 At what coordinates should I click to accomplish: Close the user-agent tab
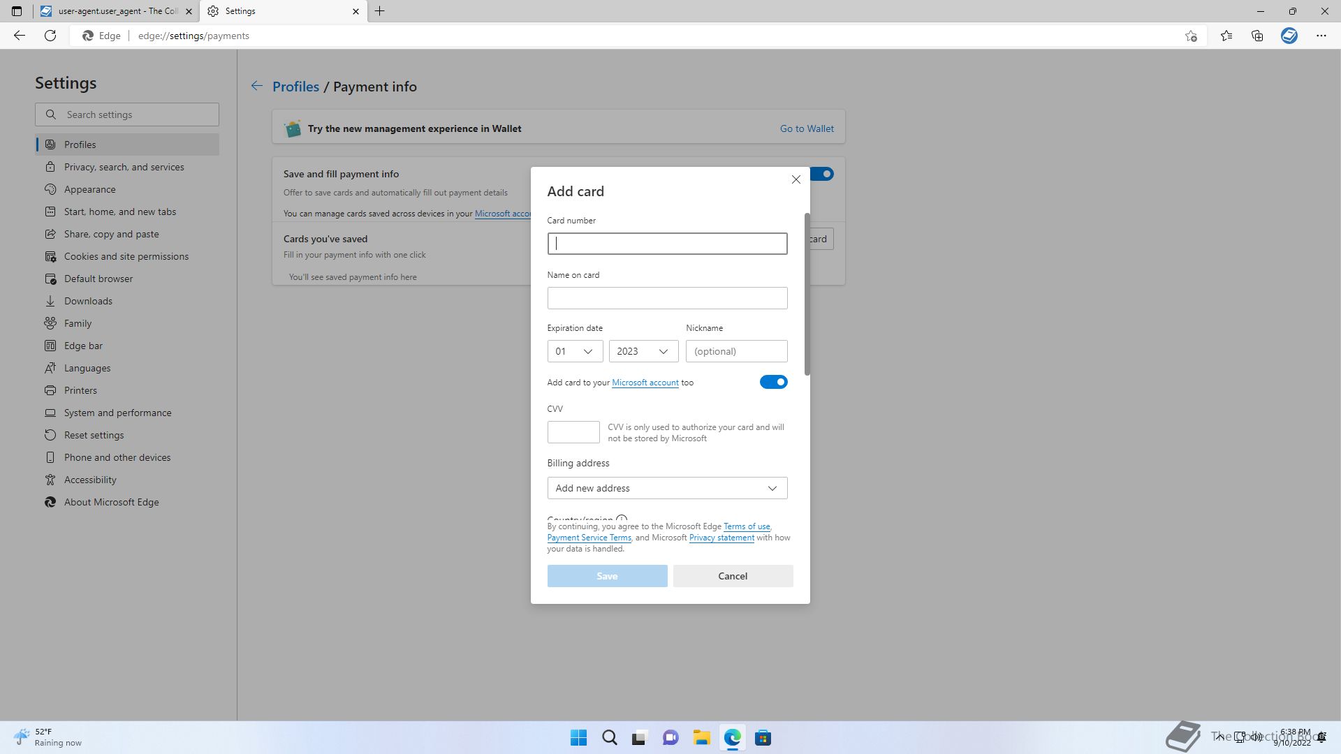point(189,11)
